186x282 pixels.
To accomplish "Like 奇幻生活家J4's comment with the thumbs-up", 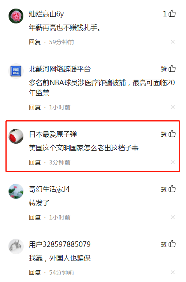I will pyautogui.click(x=172, y=189).
